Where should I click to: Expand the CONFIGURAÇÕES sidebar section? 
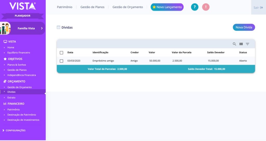16,130
